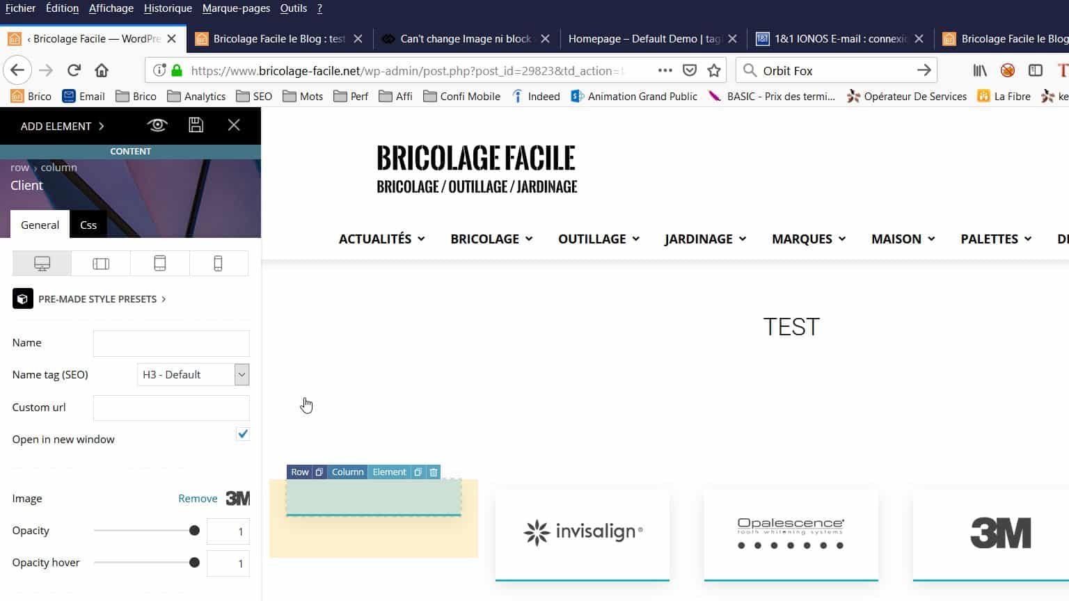Viewport: 1069px width, 601px height.
Task: Click the Name input field
Action: [171, 343]
